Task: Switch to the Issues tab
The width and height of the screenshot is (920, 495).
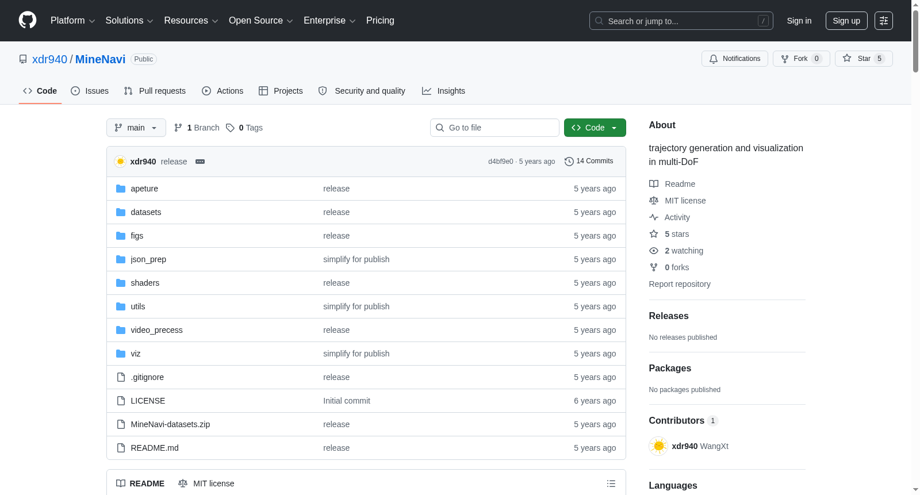Action: 90,91
